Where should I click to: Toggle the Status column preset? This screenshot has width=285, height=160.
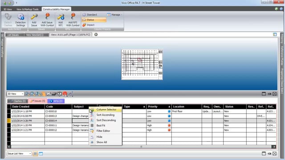click(x=94, y=20)
